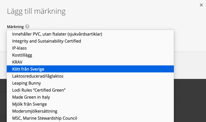Image resolution: width=206 pixels, height=122 pixels.
Task: Select the KRAV label option
Action: [90, 62]
